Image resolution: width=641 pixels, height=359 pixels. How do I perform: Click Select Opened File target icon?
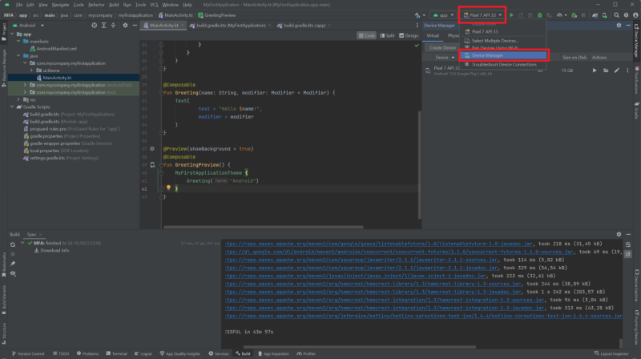point(94,26)
